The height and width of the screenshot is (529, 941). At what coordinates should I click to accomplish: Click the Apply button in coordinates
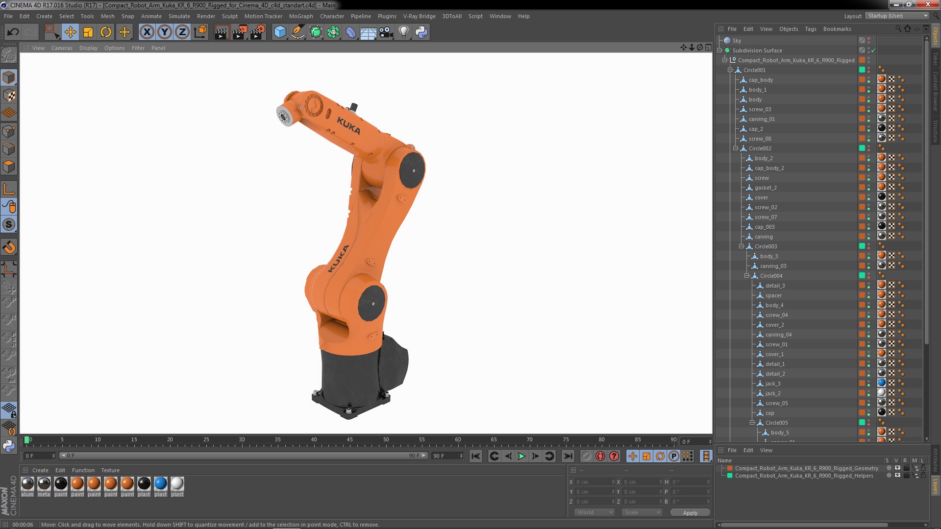click(x=690, y=513)
